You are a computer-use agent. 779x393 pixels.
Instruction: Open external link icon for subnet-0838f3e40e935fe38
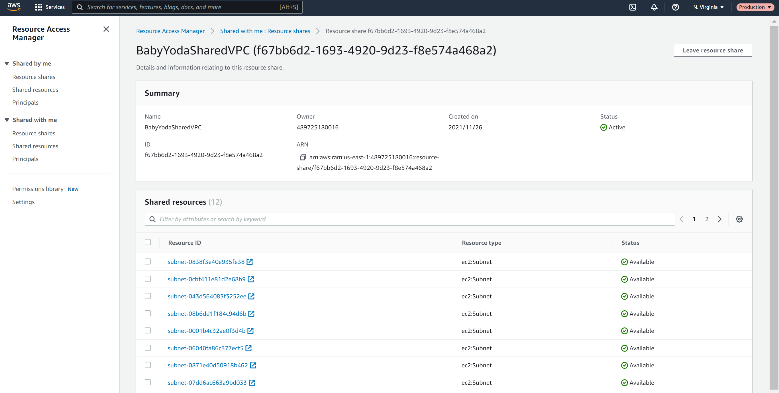[250, 262]
